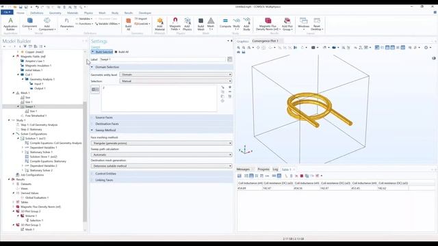
Task: Click in the Label text field
Action: 163,59
